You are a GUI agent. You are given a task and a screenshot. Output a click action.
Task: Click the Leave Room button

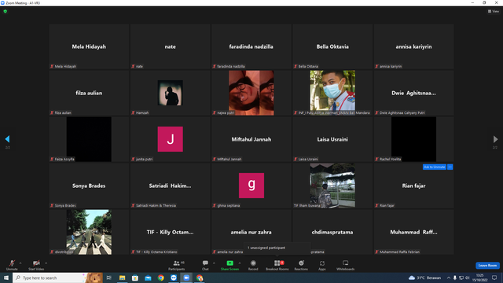click(487, 266)
